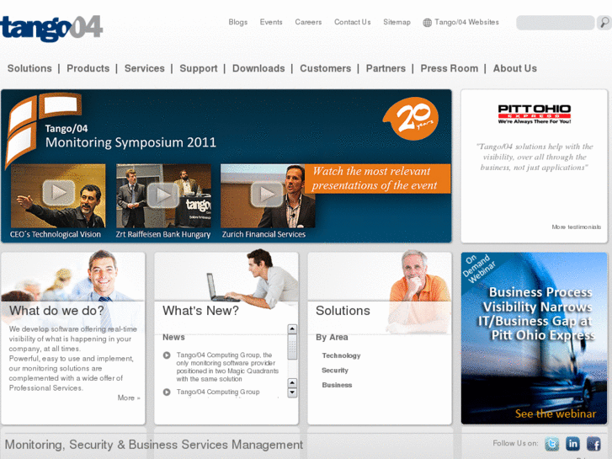Open the Support menu

click(199, 68)
